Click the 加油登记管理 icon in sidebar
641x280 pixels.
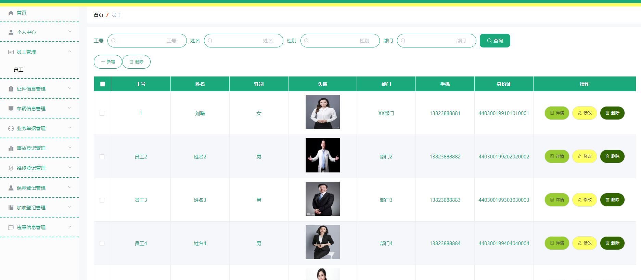[x=11, y=208]
